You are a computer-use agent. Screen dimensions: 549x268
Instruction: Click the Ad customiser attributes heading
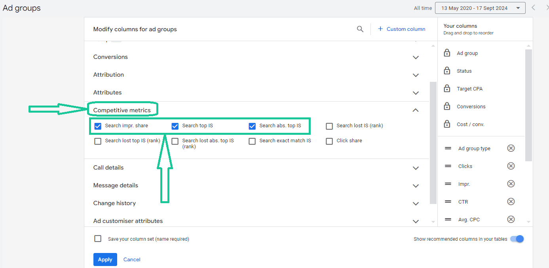pyautogui.click(x=128, y=221)
